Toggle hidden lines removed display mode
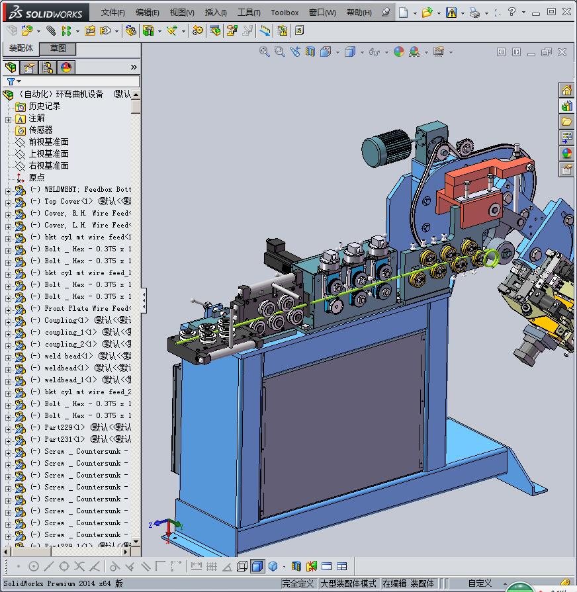 point(242,566)
